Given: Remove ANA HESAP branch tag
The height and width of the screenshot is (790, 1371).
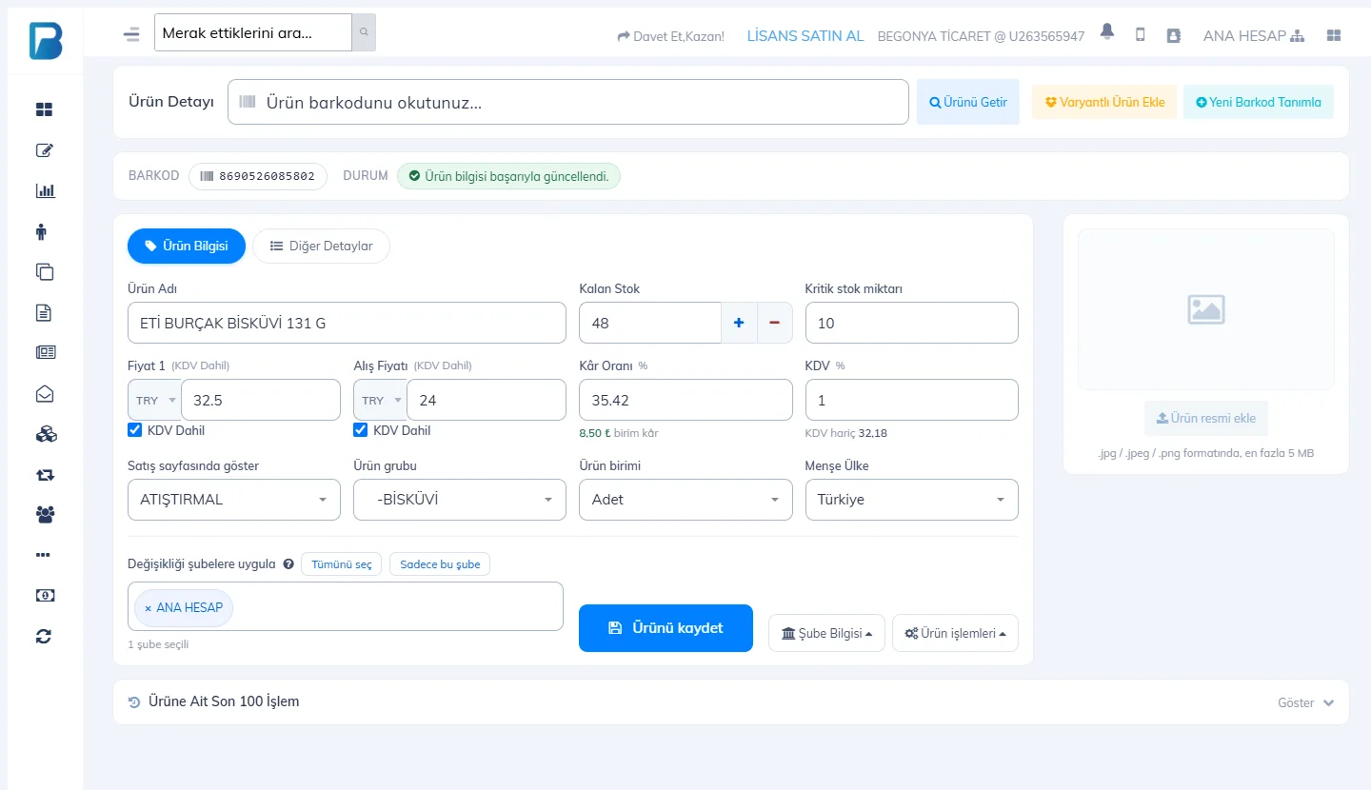Looking at the screenshot, I should pos(148,608).
